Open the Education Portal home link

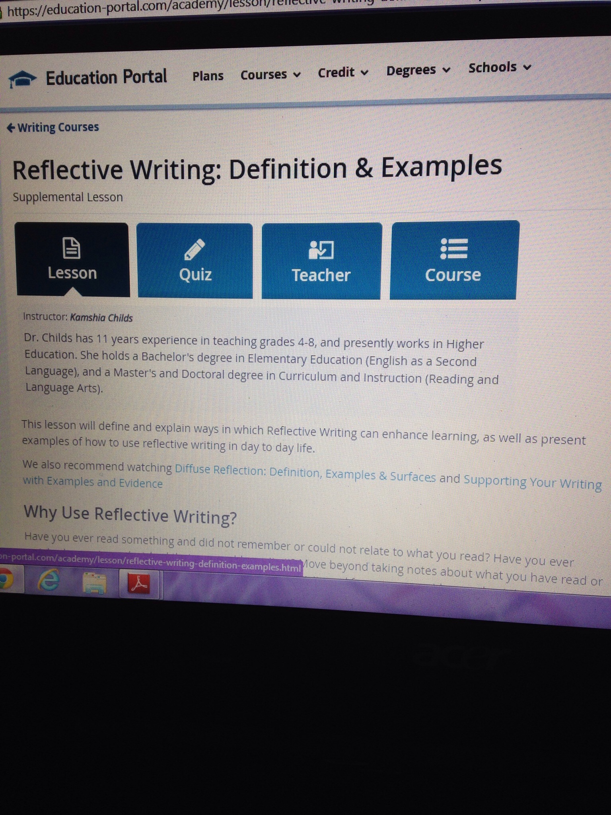pos(106,77)
